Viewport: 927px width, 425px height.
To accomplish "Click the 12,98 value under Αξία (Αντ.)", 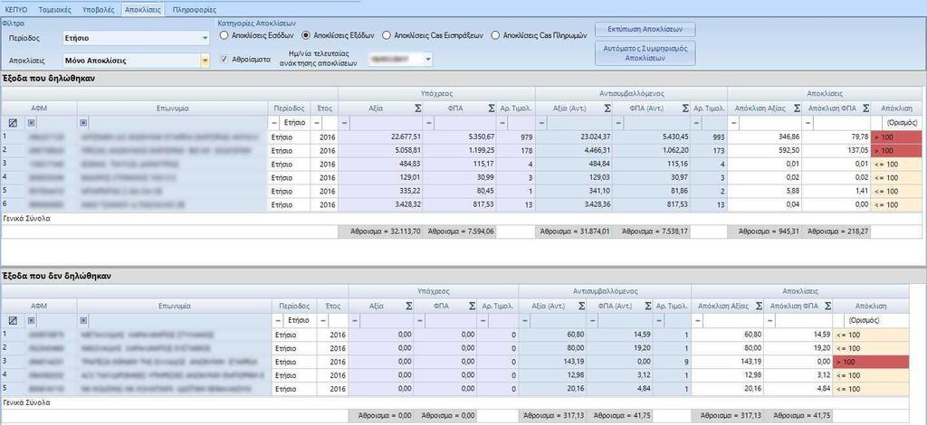I will coord(552,375).
